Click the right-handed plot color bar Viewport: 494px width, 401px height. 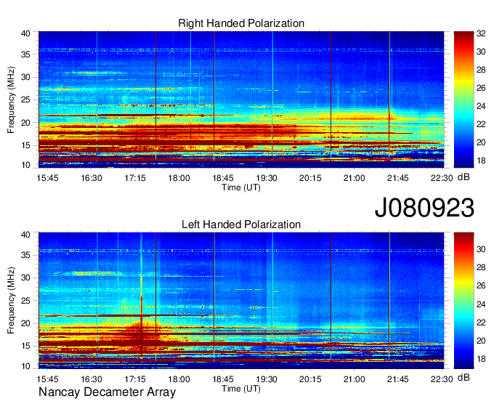pyautogui.click(x=463, y=100)
